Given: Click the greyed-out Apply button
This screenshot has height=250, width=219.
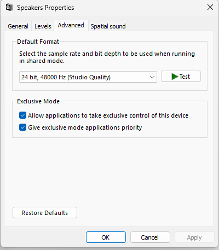Looking at the screenshot, I should 194,237.
